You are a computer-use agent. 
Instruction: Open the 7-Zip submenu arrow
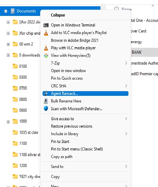coord(126,63)
